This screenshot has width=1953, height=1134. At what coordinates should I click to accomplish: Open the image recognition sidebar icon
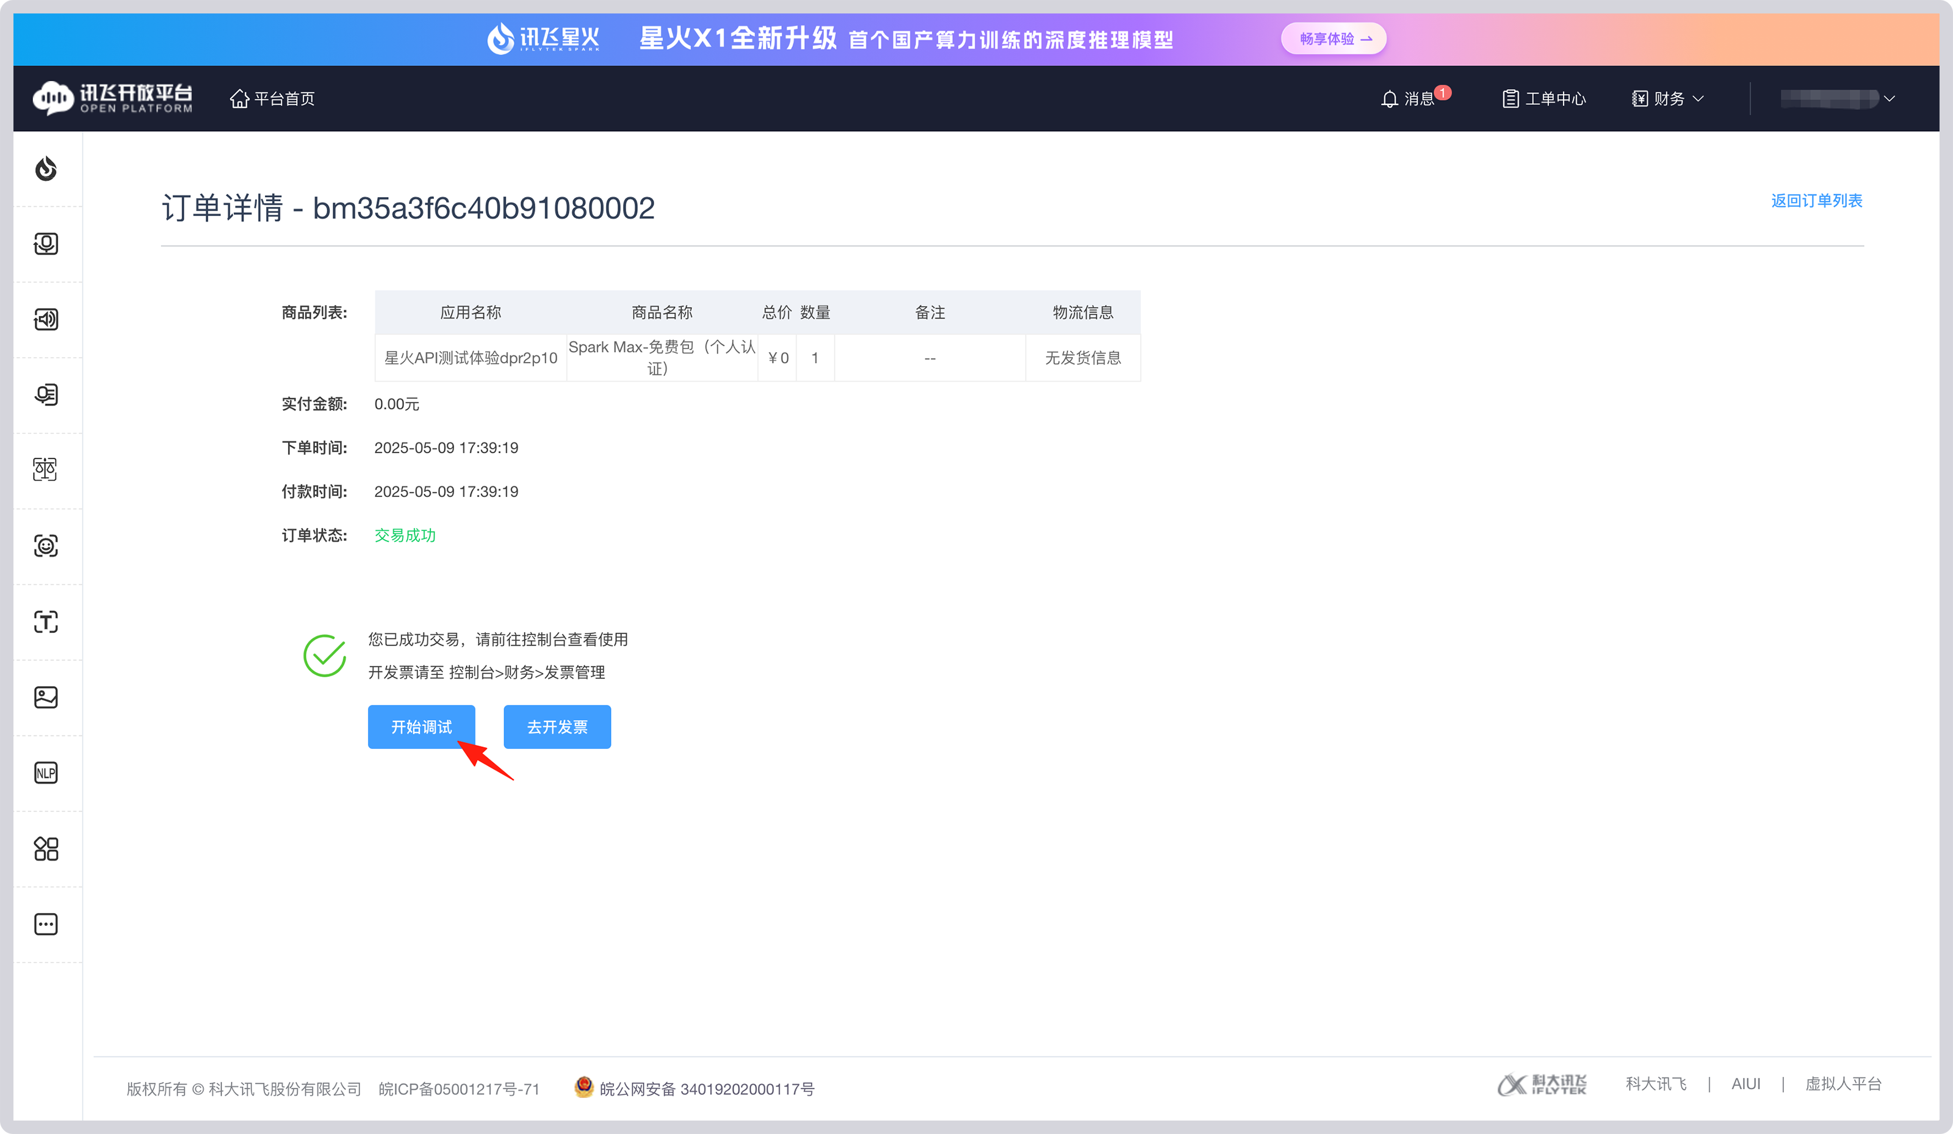(x=46, y=697)
